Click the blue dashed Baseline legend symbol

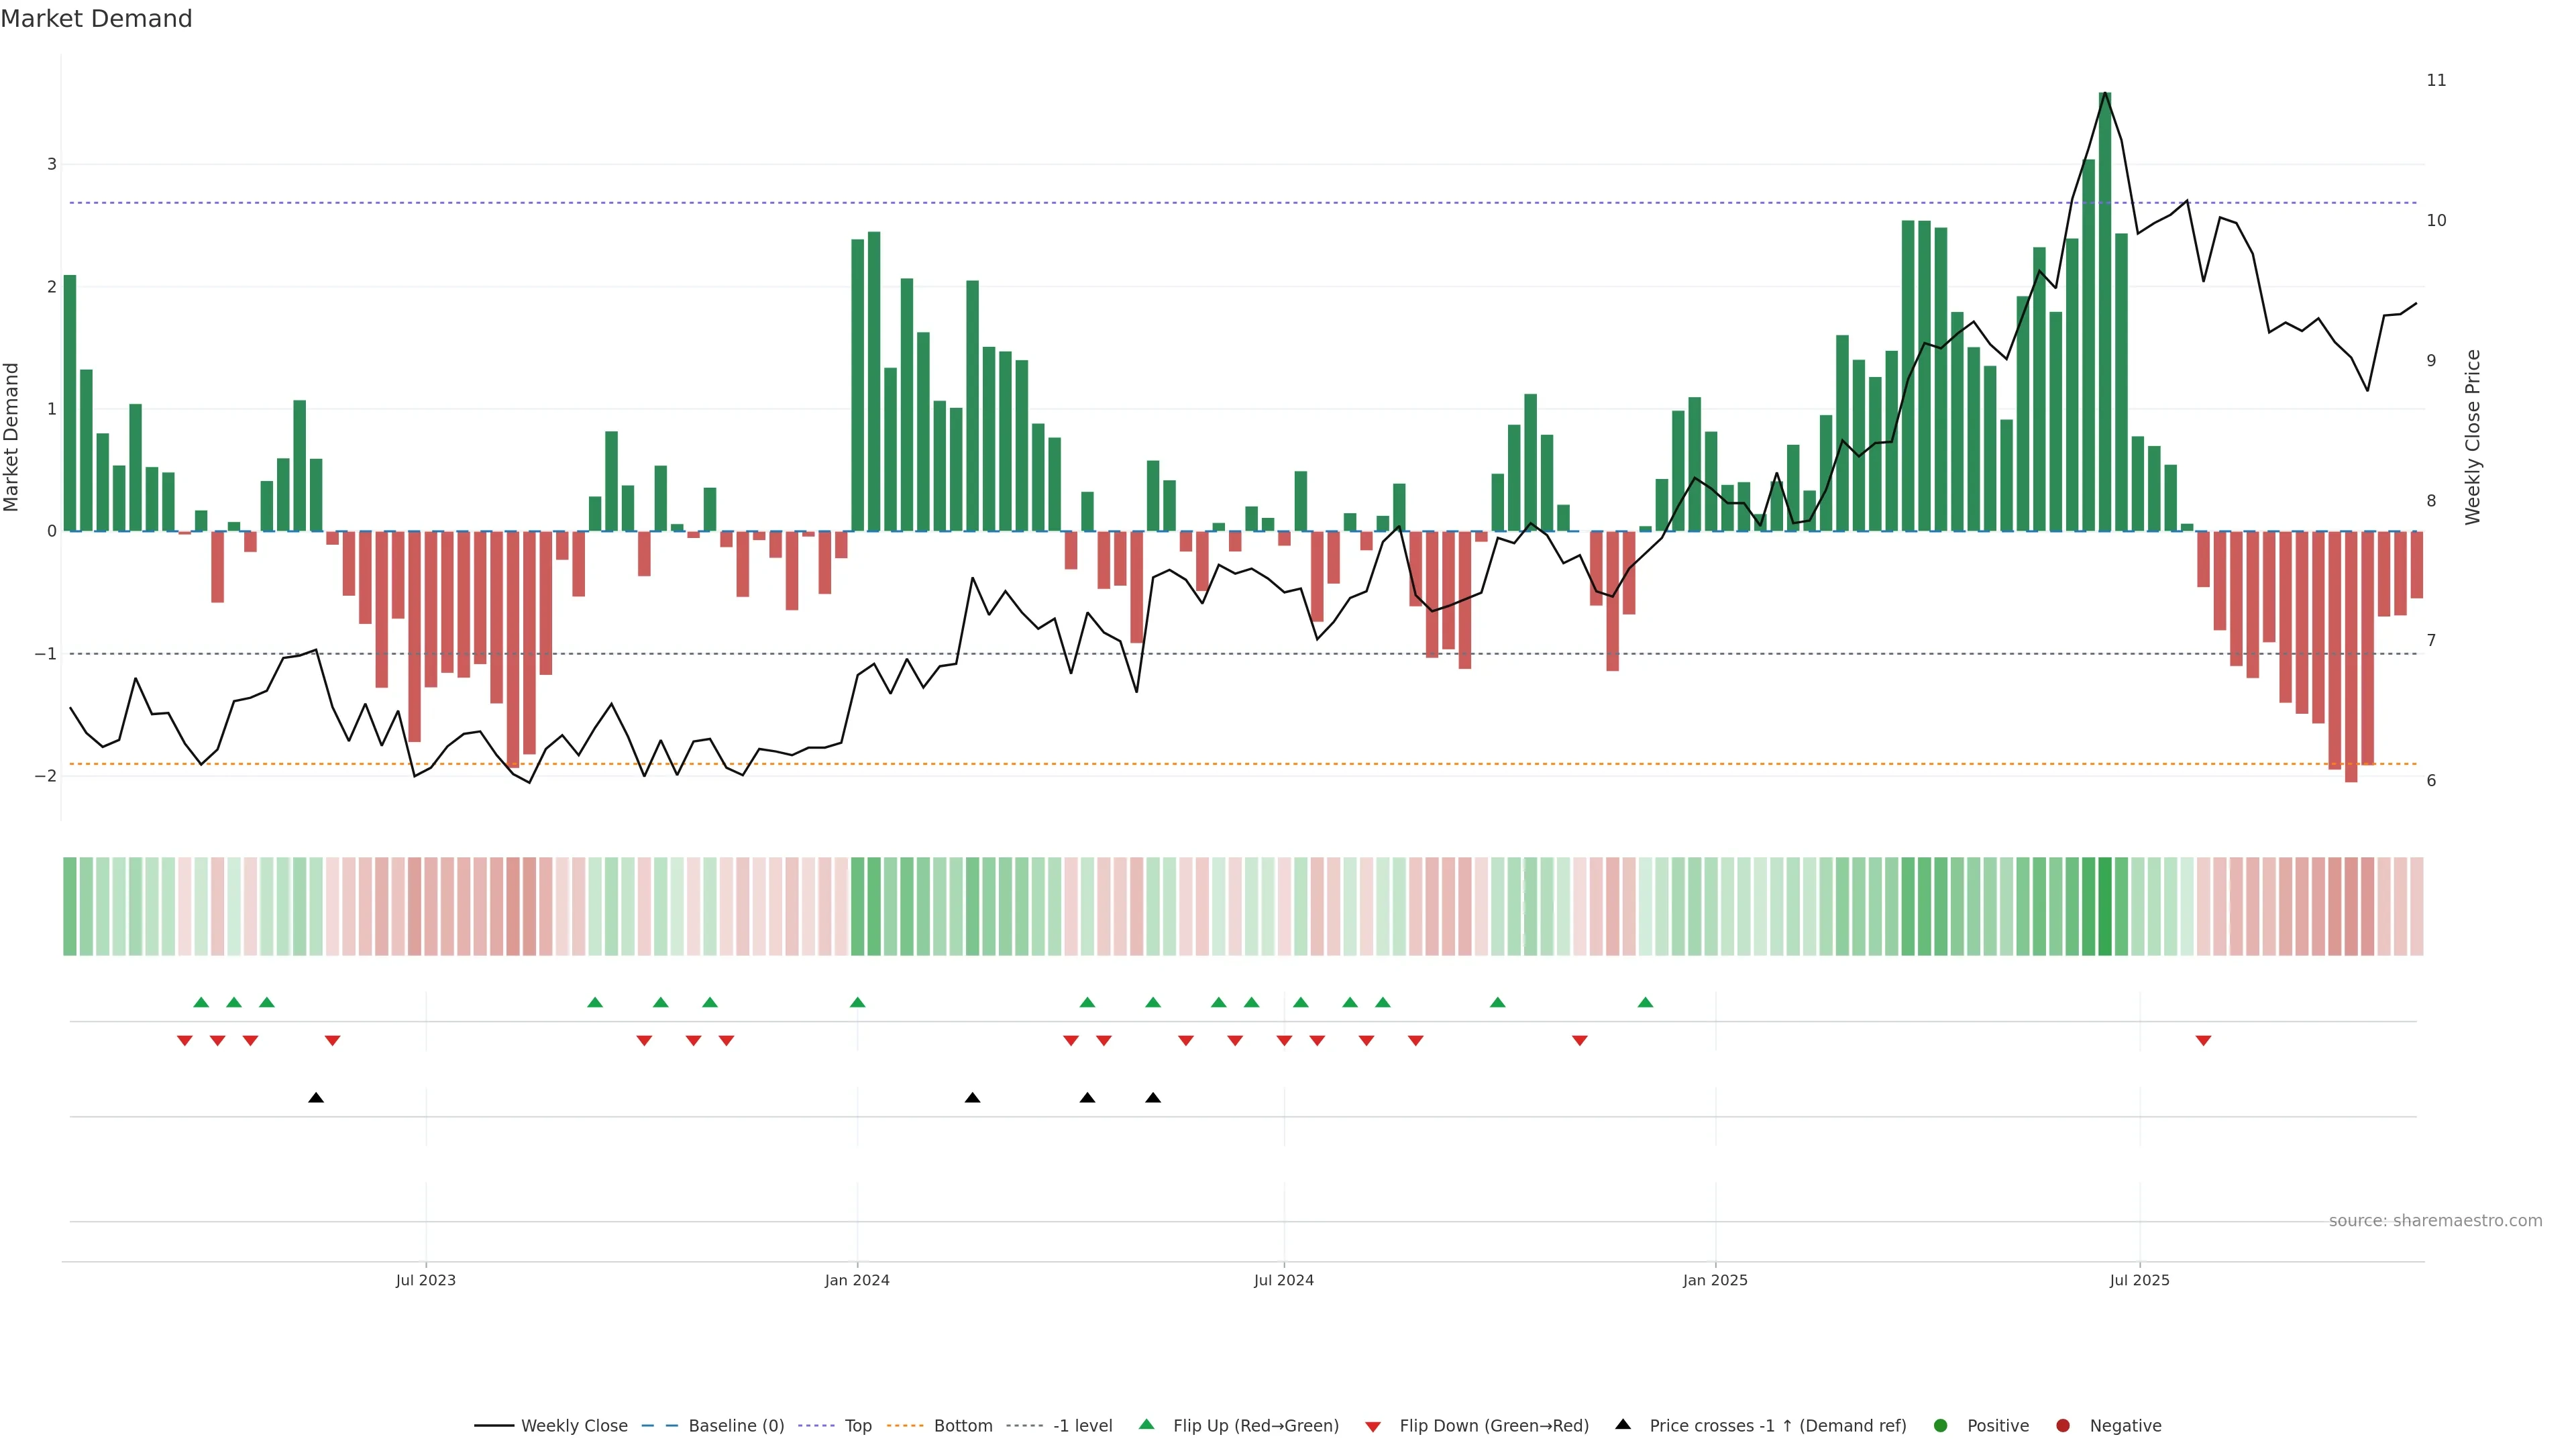click(x=660, y=1425)
